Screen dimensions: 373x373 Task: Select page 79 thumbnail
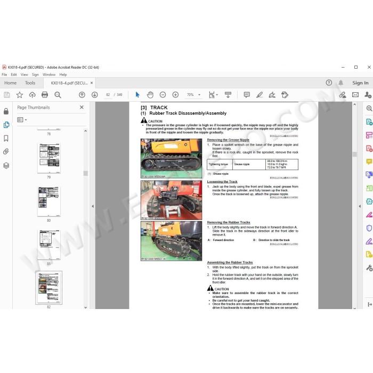(x=49, y=158)
